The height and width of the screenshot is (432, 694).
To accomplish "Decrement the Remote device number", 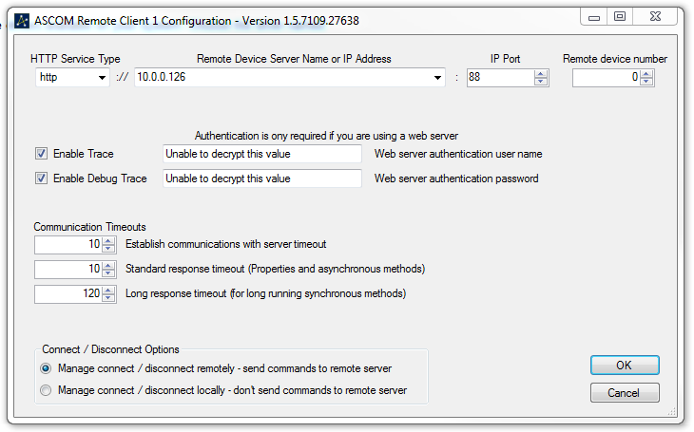I will coord(646,82).
